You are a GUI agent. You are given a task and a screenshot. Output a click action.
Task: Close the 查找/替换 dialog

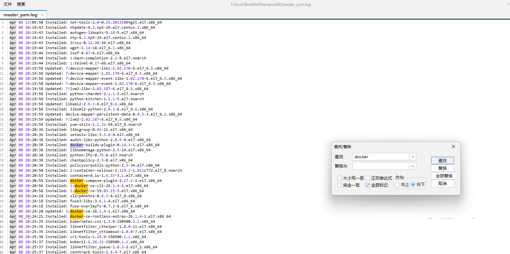(453, 146)
